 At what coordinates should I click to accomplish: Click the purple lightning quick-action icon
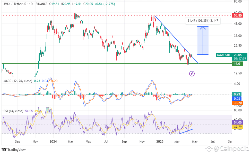pyautogui.click(x=192, y=74)
